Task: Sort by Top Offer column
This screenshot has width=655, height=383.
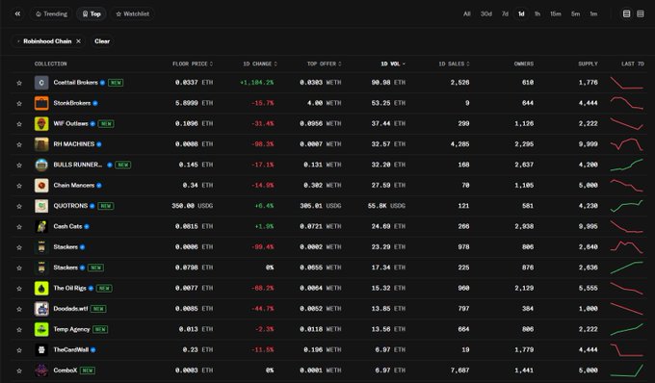Action: pyautogui.click(x=325, y=64)
